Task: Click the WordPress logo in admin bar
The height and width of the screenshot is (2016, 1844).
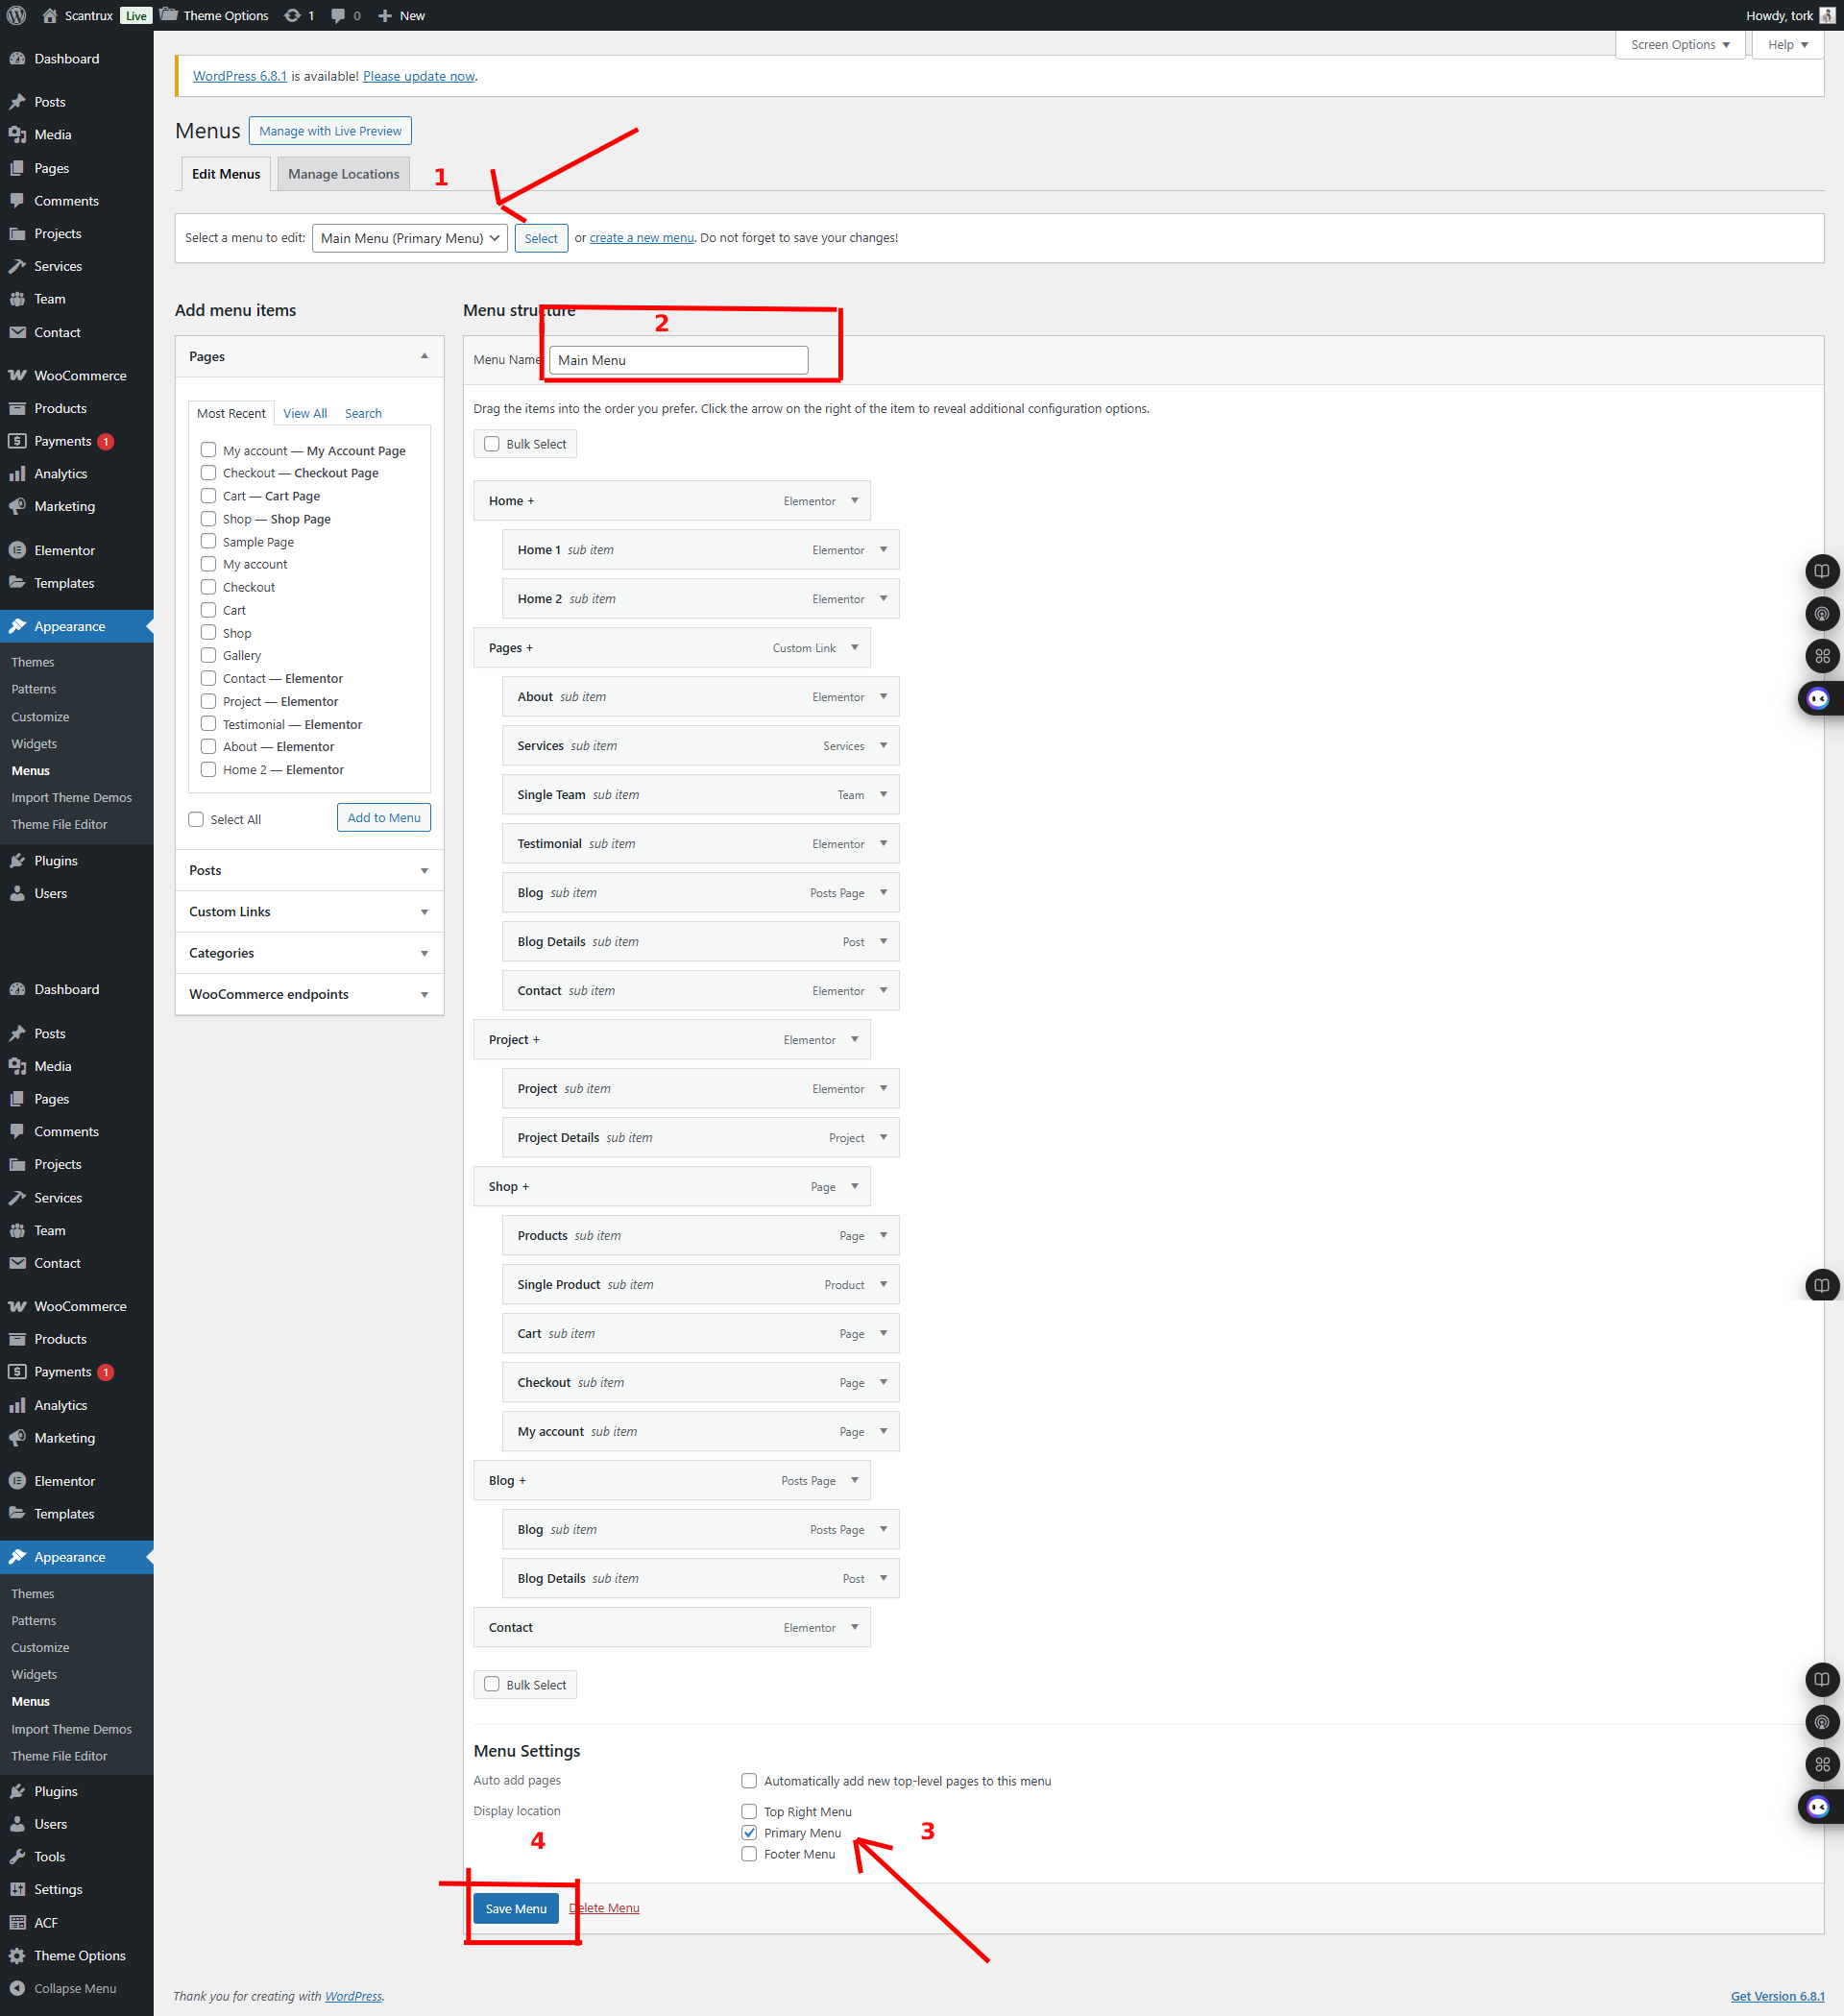Action: [x=17, y=15]
